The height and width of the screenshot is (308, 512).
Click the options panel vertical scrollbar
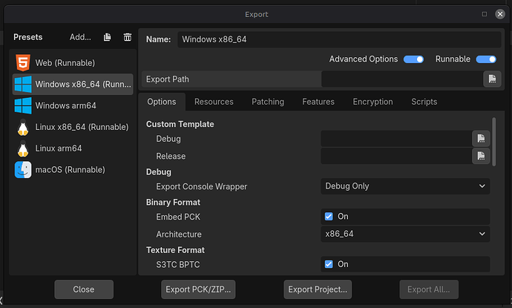point(493,142)
